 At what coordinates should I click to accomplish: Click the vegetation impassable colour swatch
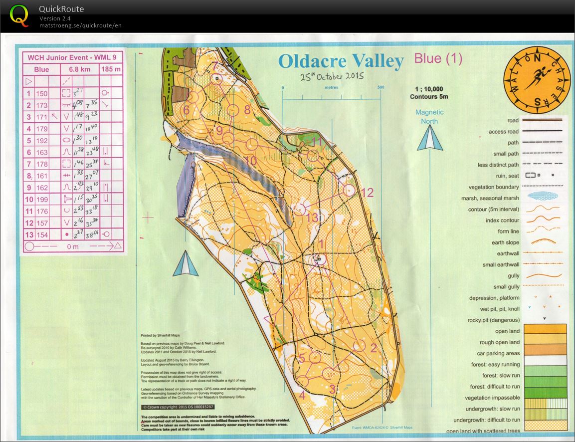pos(545,393)
